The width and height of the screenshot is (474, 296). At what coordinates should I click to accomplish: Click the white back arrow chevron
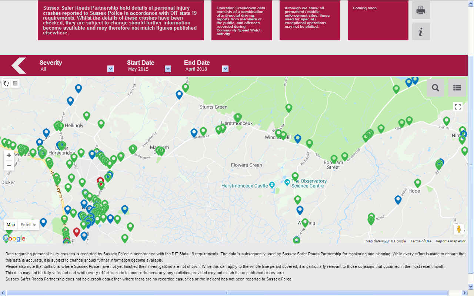19,65
